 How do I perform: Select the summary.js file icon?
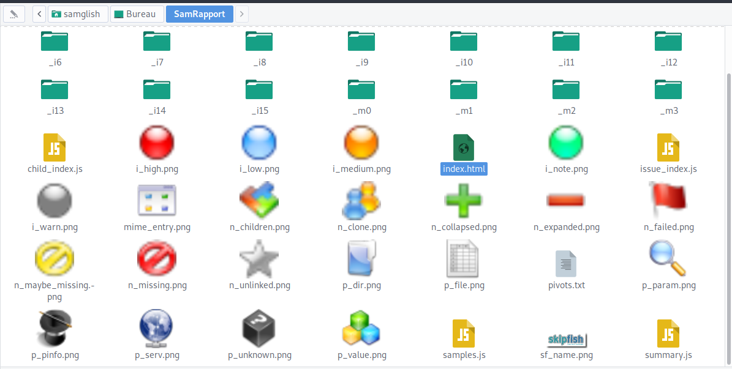[668, 333]
